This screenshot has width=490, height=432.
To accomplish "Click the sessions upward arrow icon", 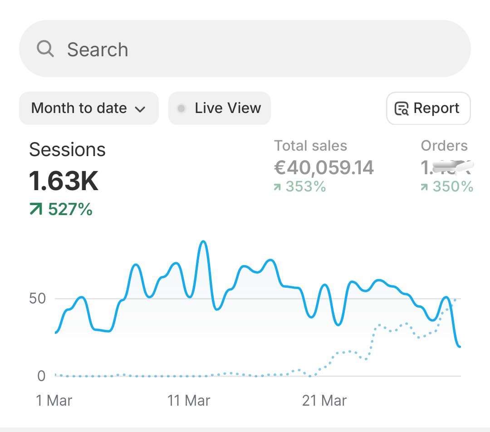I will [36, 209].
